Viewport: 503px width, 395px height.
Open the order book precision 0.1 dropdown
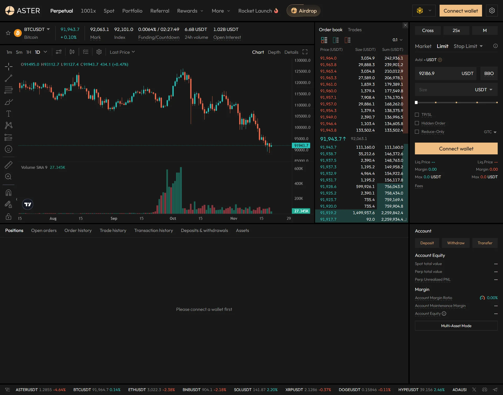coord(397,40)
